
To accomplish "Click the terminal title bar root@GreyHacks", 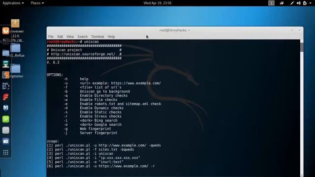I will 175,30.
